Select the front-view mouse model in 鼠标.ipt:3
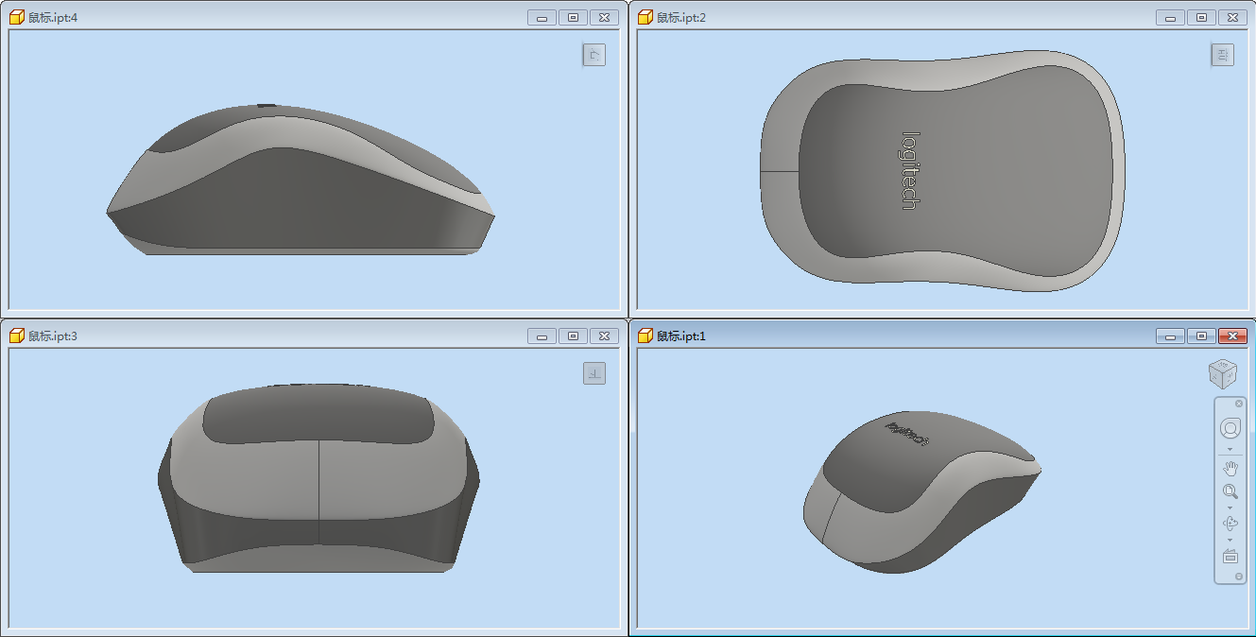Image resolution: width=1256 pixels, height=637 pixels. [318, 478]
